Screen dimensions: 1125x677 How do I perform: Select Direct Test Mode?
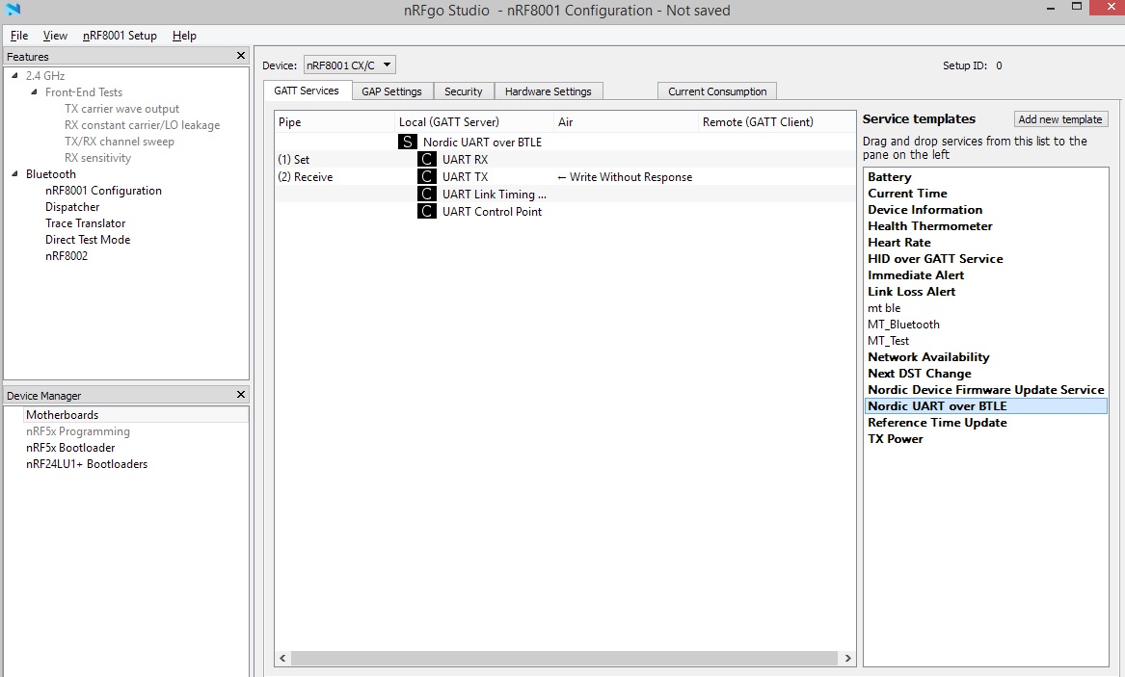tap(88, 240)
